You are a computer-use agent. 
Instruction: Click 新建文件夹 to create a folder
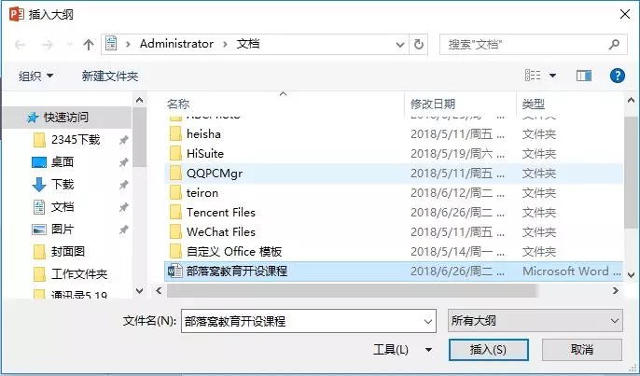click(x=110, y=76)
